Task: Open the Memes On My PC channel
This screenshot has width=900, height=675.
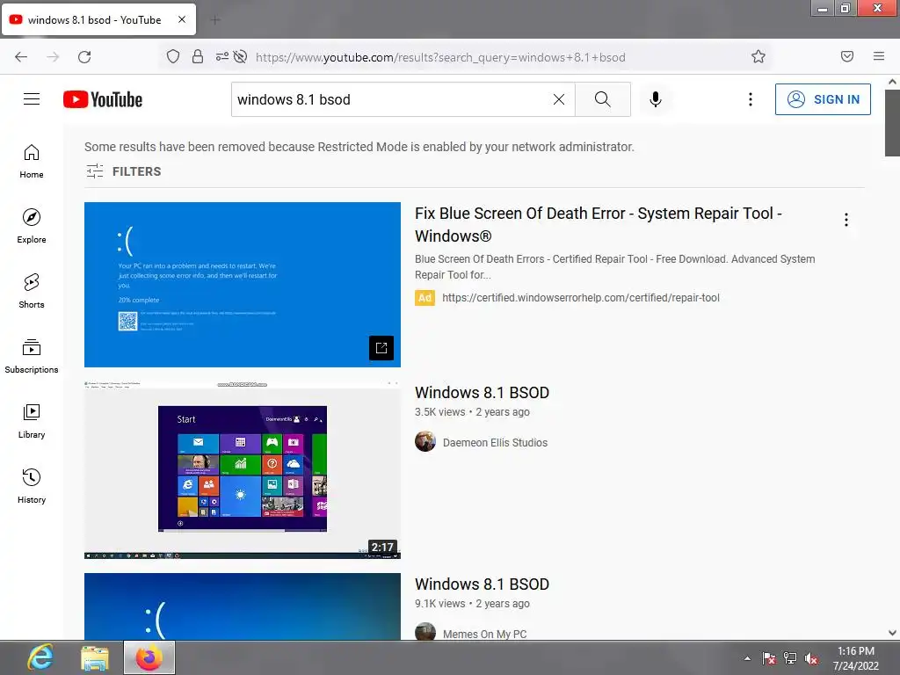Action: [484, 634]
